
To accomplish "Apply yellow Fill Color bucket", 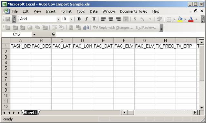I will click(x=180, y=19).
